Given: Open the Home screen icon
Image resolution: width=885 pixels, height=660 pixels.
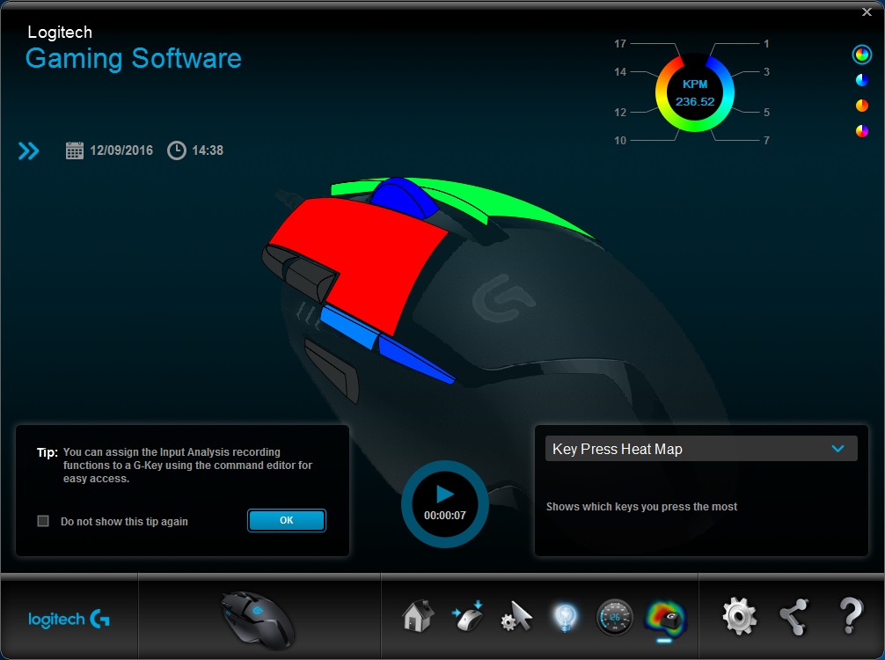Looking at the screenshot, I should [x=418, y=617].
